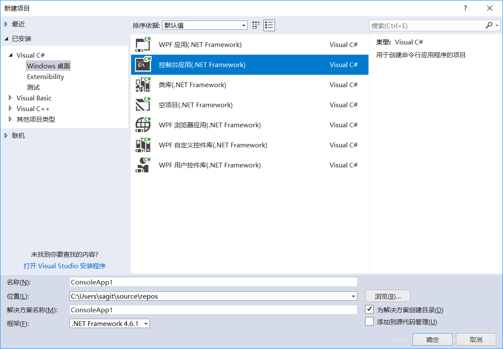Screen dimensions: 503x349
Task: Open the 位置 path dropdown arrow
Action: point(353,296)
